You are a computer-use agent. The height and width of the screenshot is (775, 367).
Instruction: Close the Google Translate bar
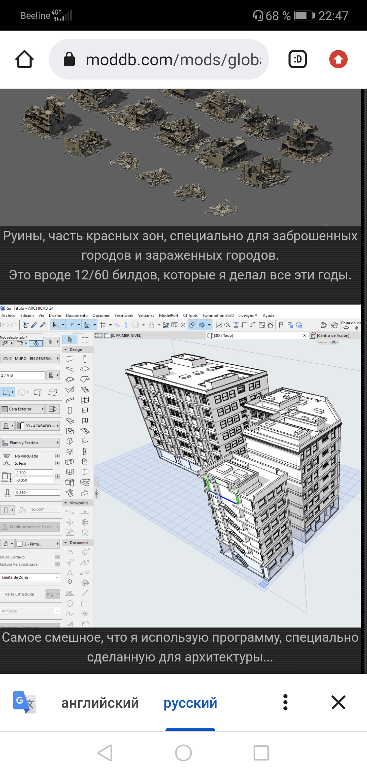tap(338, 702)
